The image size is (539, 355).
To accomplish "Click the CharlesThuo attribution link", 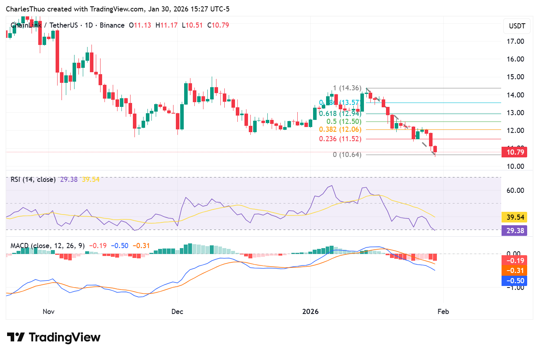I will pyautogui.click(x=25, y=9).
